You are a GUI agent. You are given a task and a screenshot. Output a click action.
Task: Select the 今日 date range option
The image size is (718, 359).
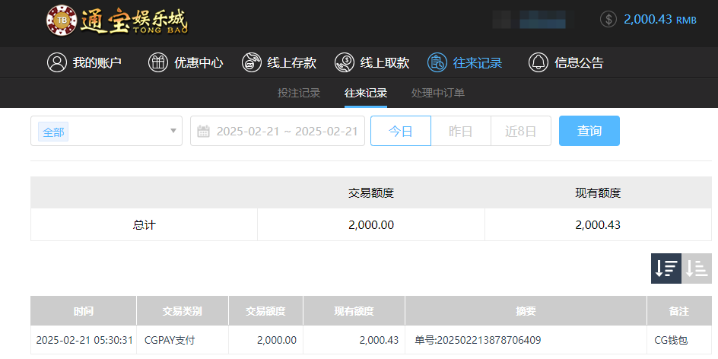point(401,131)
